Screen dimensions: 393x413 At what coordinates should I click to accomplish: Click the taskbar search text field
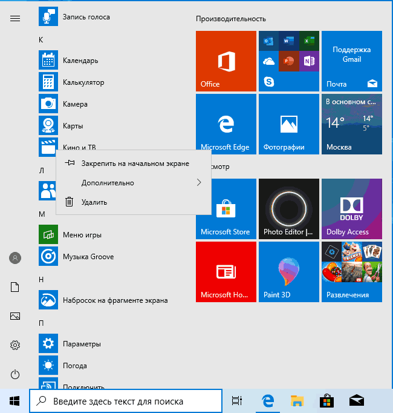tap(126, 401)
